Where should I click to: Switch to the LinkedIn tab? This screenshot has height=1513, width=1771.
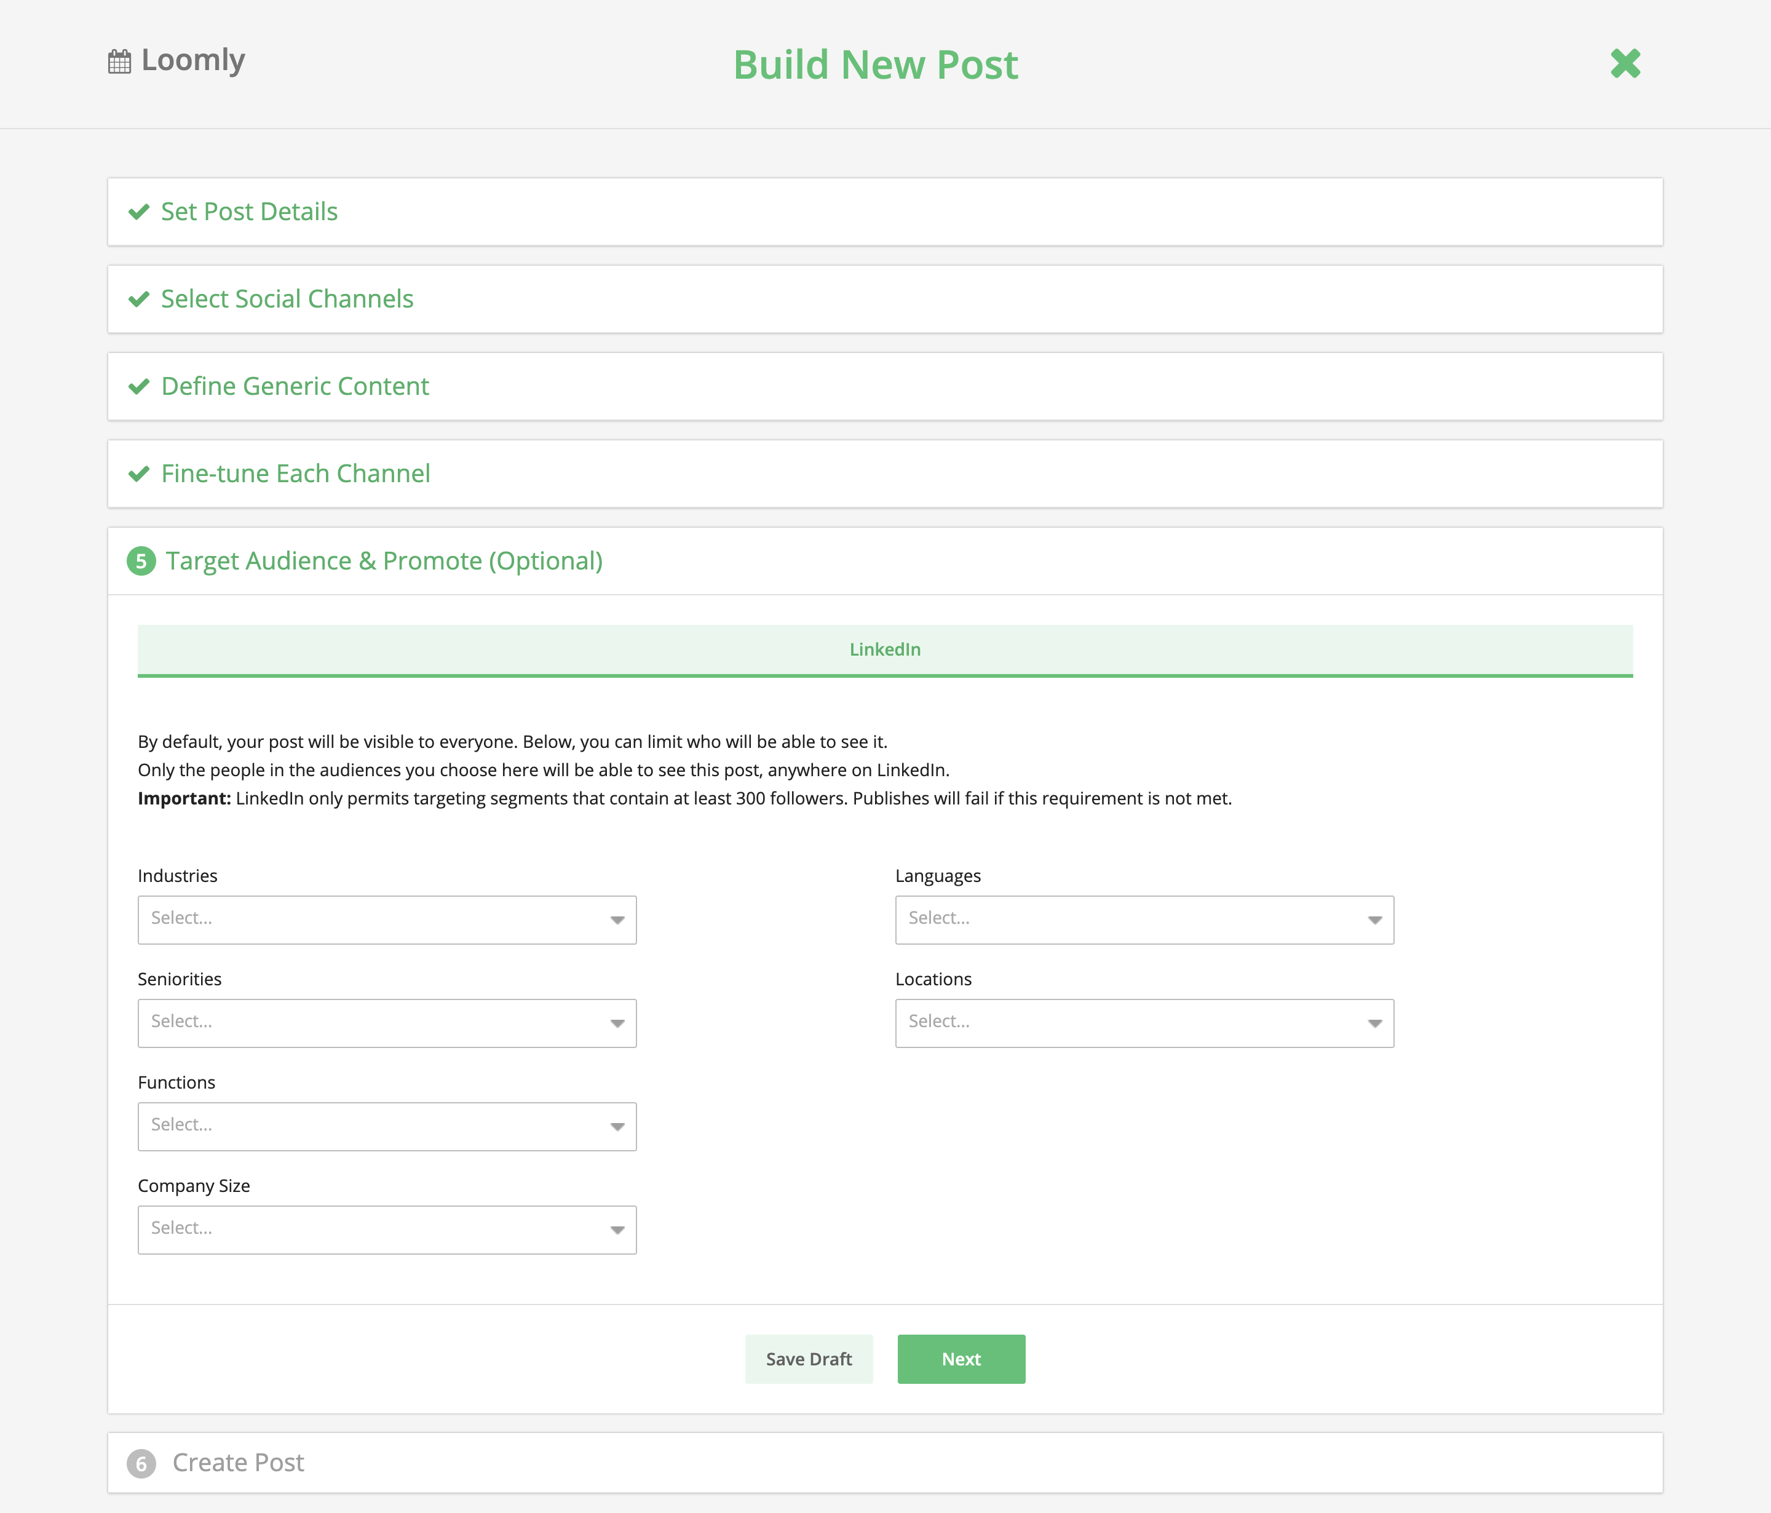[885, 649]
